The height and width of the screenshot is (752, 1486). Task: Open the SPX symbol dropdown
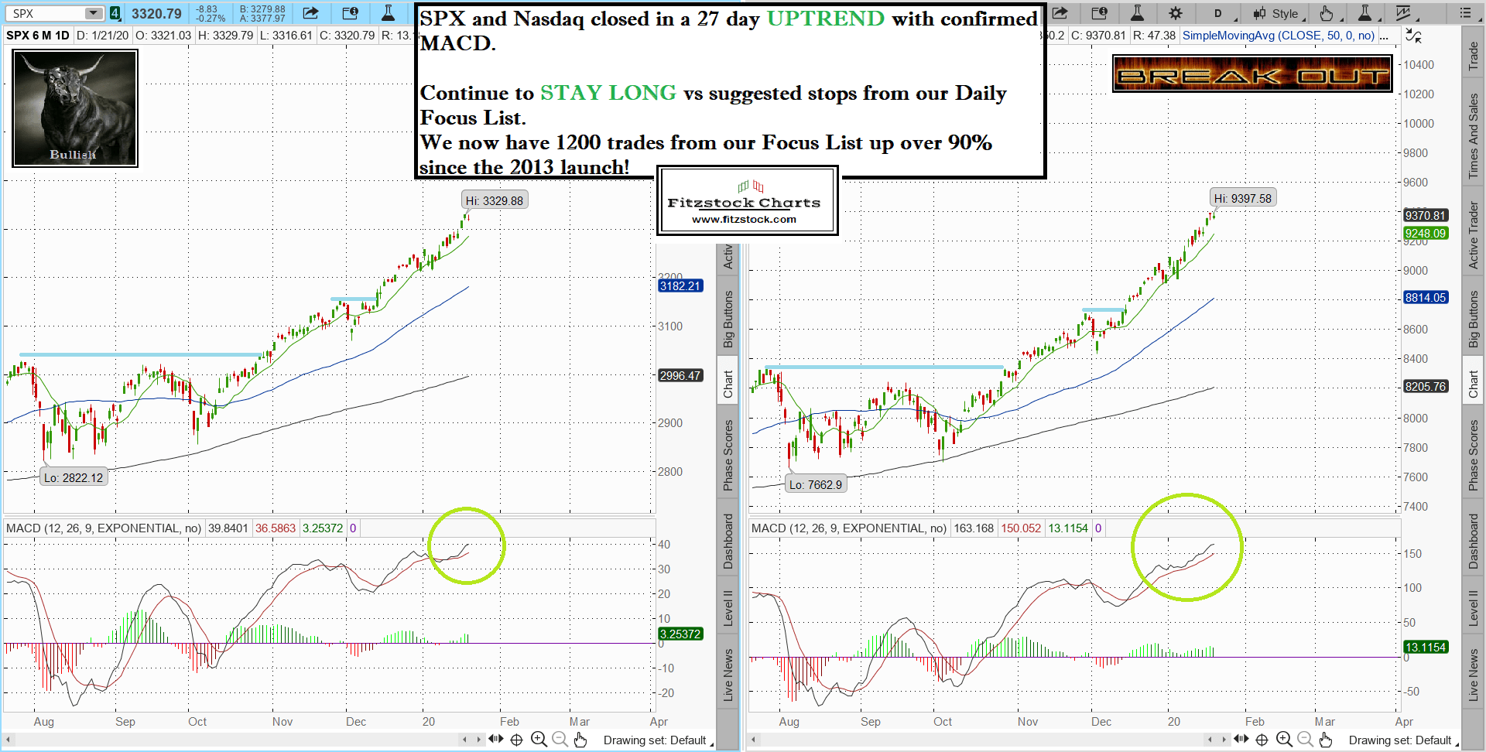pyautogui.click(x=94, y=13)
